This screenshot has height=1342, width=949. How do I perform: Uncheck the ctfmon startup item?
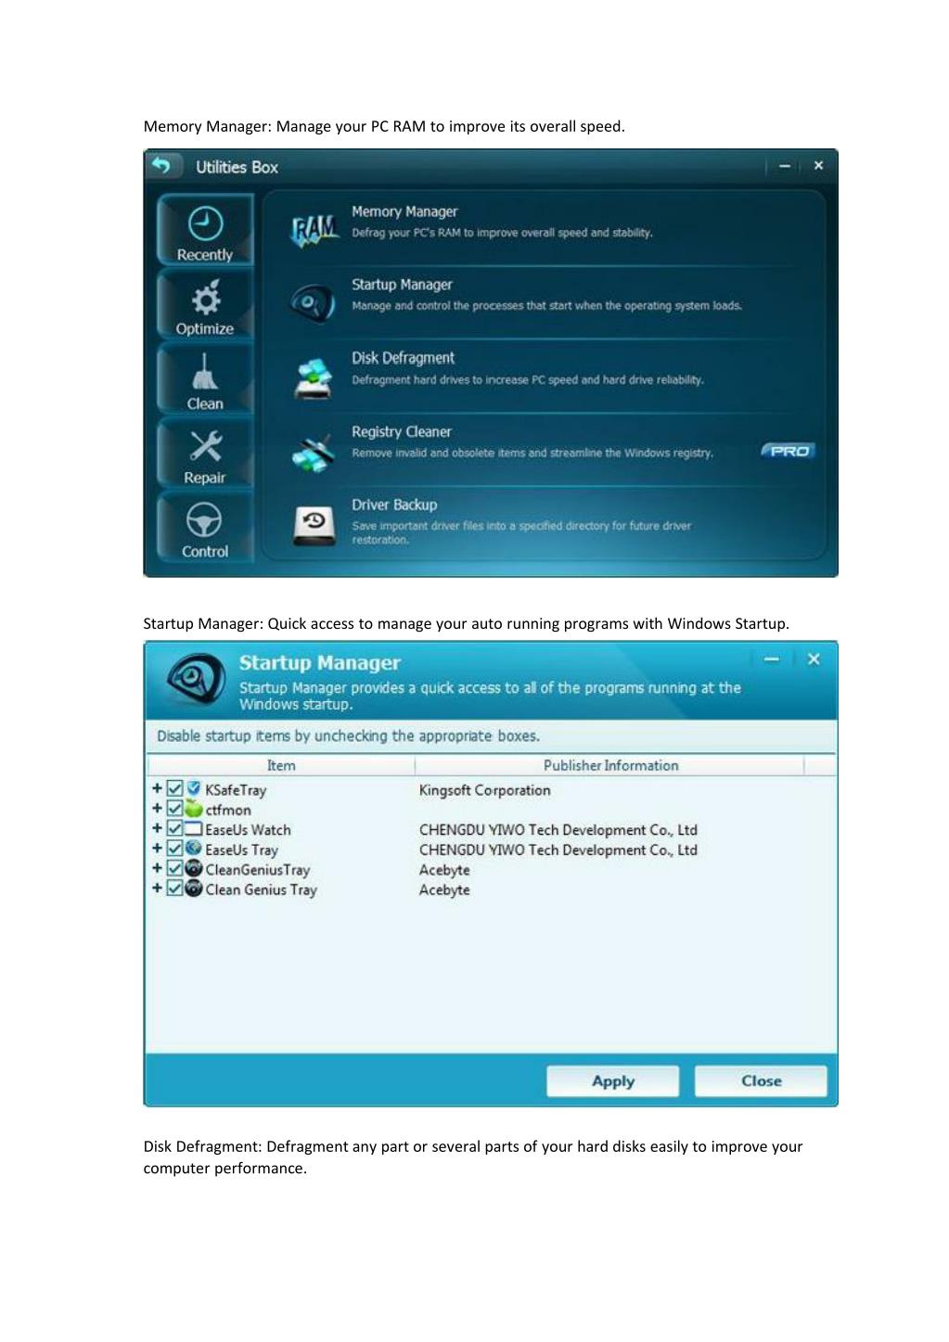(174, 809)
